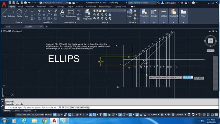
Task: Open the Annotate ribbon tab
Action: coord(30,7)
